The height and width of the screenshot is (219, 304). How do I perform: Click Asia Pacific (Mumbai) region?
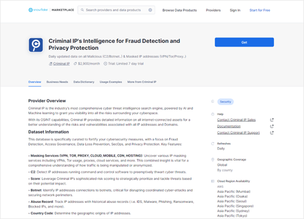[x=234, y=192]
